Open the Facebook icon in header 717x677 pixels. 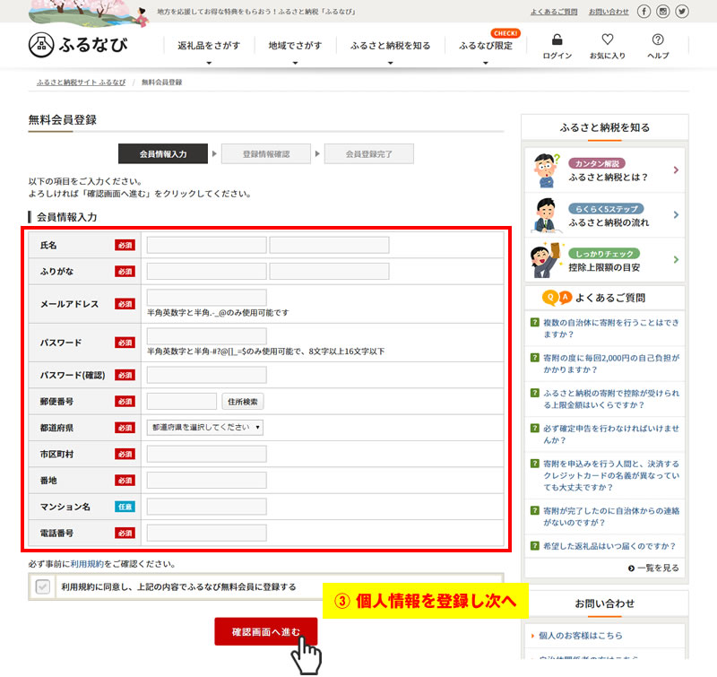[644, 12]
